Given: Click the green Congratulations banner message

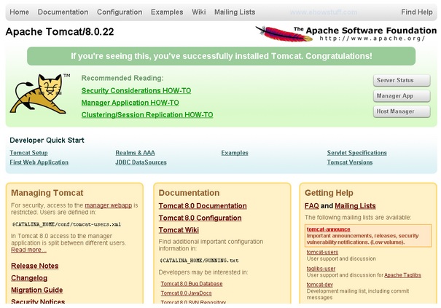Looking at the screenshot, I should coord(222,56).
